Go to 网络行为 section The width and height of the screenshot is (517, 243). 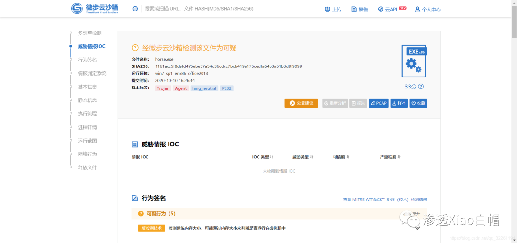click(88, 154)
